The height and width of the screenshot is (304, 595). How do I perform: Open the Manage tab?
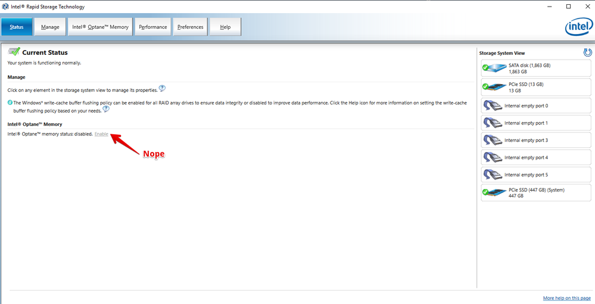point(50,27)
